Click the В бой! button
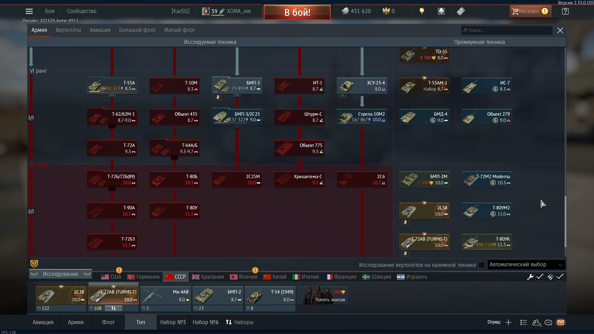 coord(297,12)
